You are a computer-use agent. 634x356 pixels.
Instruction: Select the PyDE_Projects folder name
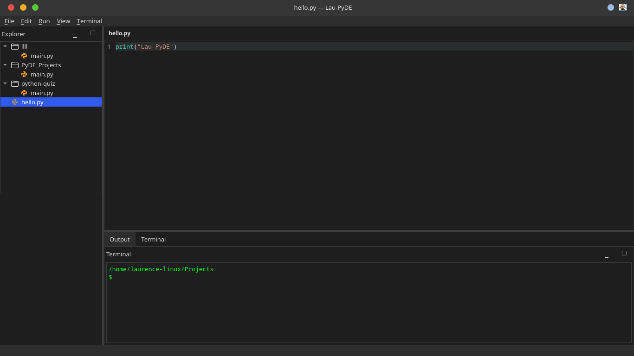(x=41, y=65)
